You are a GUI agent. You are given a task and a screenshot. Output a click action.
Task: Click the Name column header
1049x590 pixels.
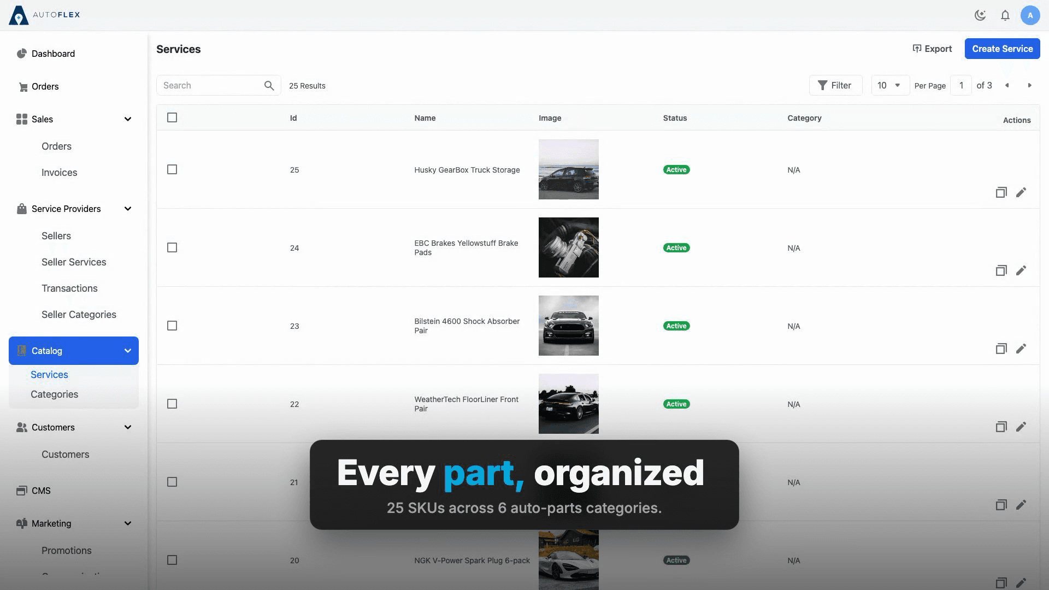coord(425,118)
